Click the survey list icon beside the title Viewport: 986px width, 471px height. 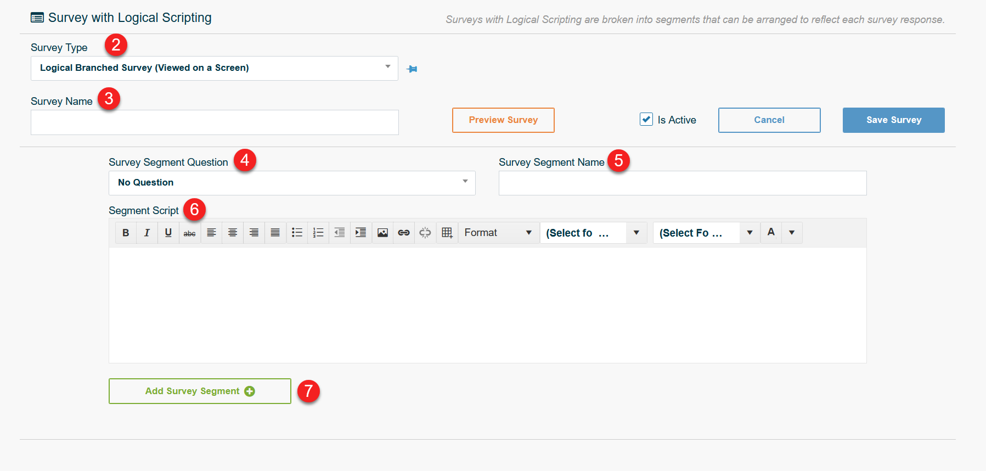[x=37, y=18]
